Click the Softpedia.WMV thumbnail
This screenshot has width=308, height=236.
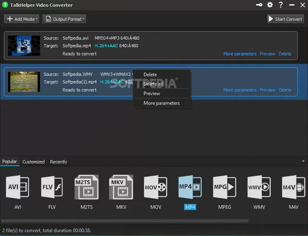(x=24, y=82)
